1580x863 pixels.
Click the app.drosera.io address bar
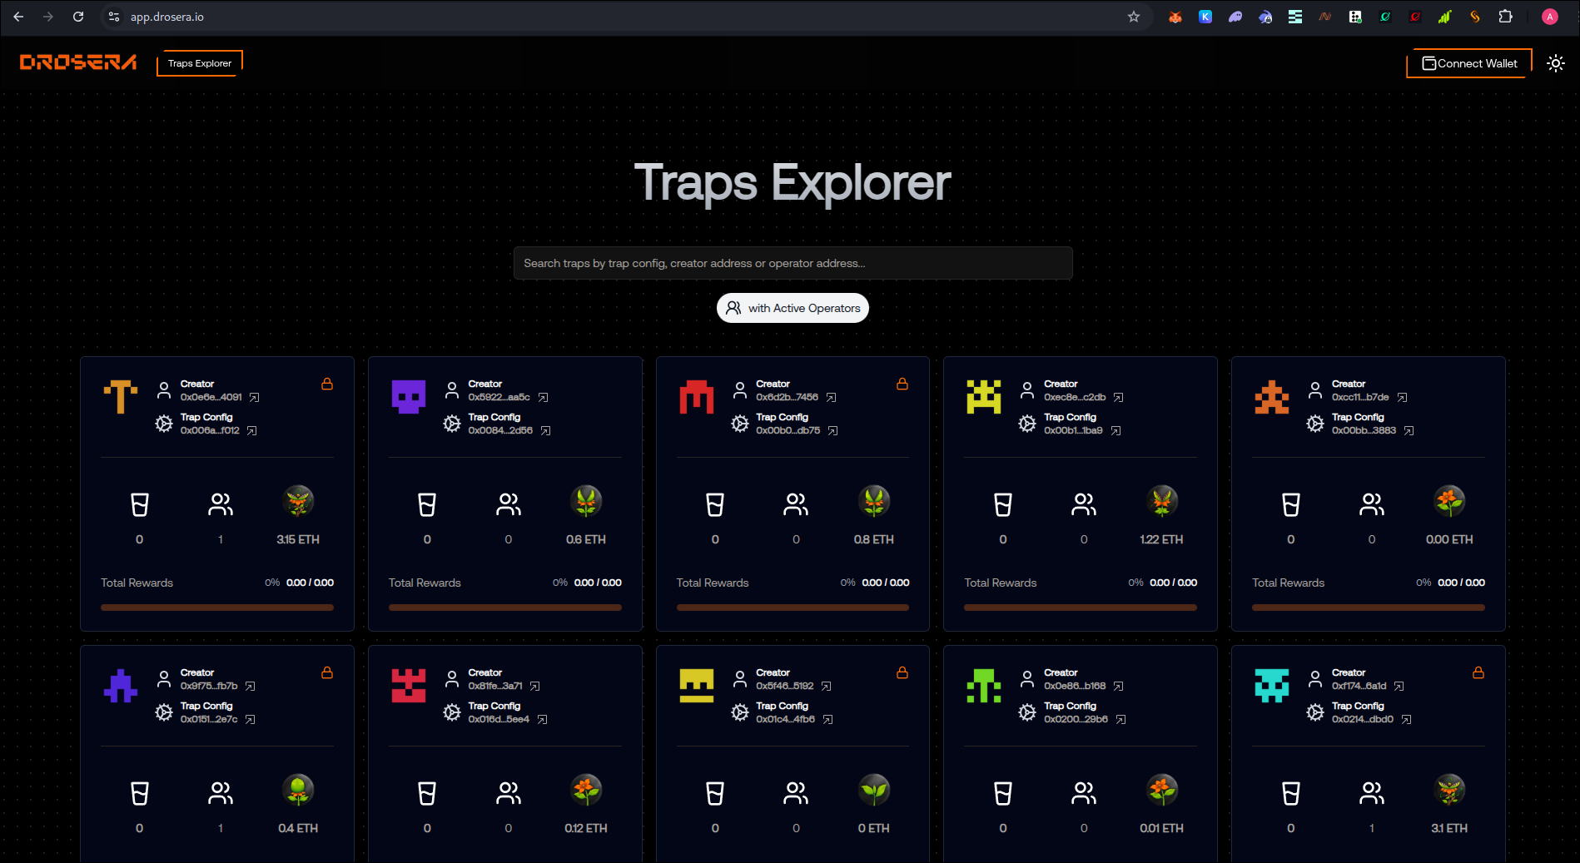(624, 17)
